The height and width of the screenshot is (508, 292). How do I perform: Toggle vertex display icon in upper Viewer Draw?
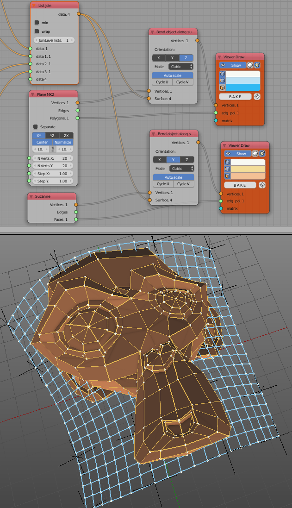pyautogui.click(x=223, y=74)
